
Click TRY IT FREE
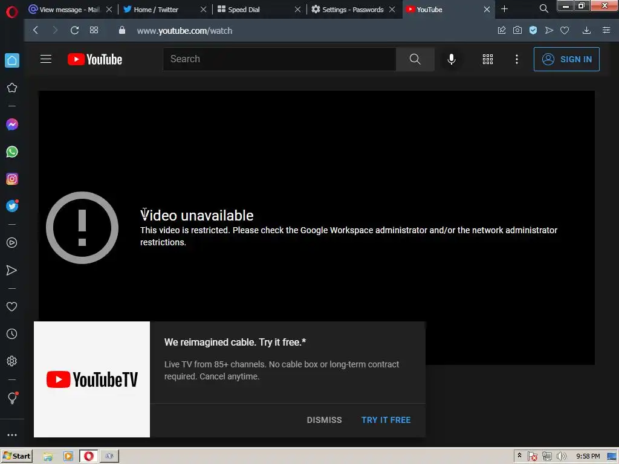tap(386, 420)
